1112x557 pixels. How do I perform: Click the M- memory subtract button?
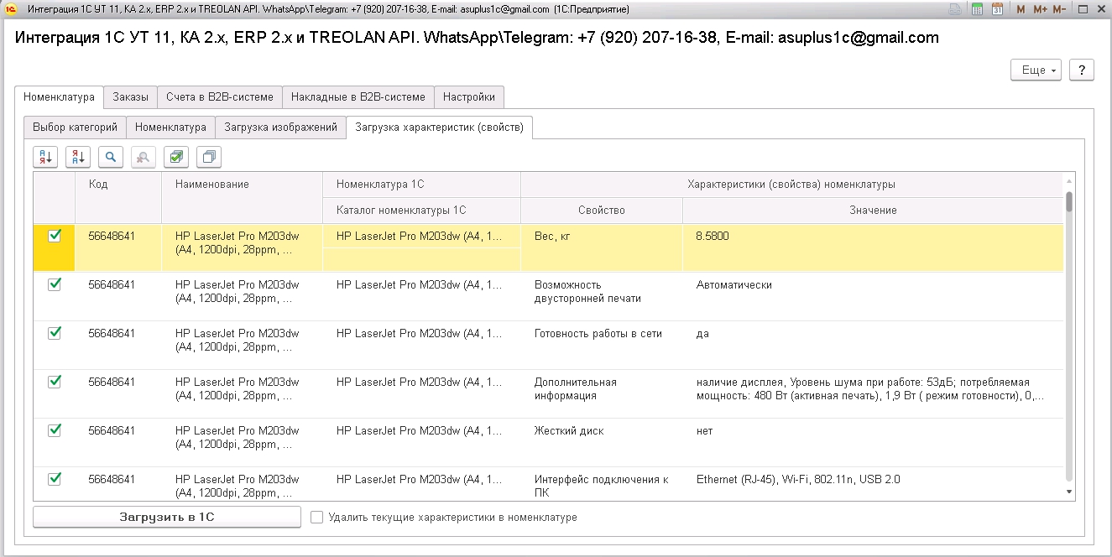coord(1059,9)
